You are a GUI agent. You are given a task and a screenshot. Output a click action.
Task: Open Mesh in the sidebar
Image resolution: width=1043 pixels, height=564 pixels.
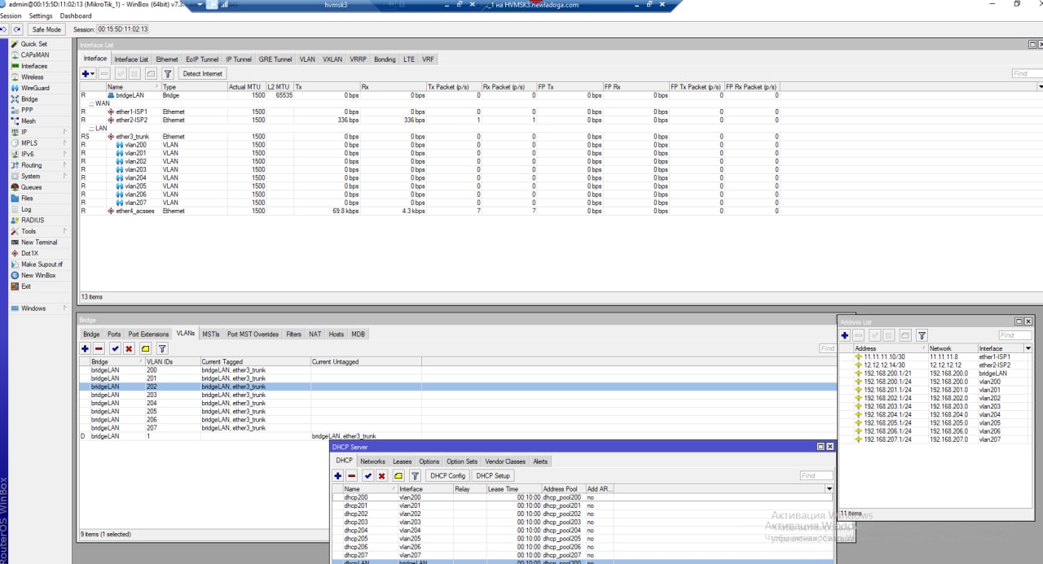coord(28,121)
